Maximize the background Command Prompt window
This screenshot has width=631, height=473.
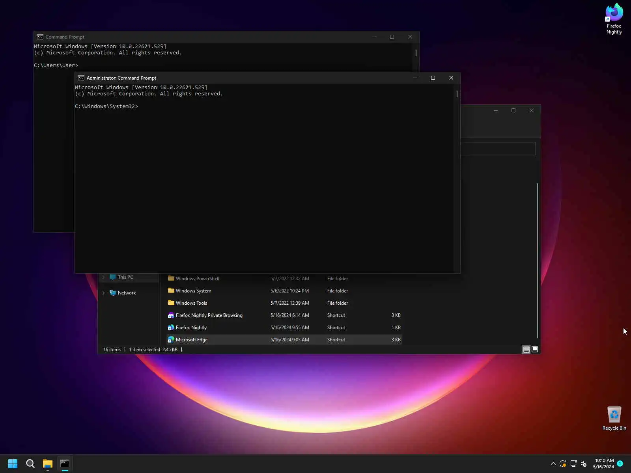coord(392,37)
